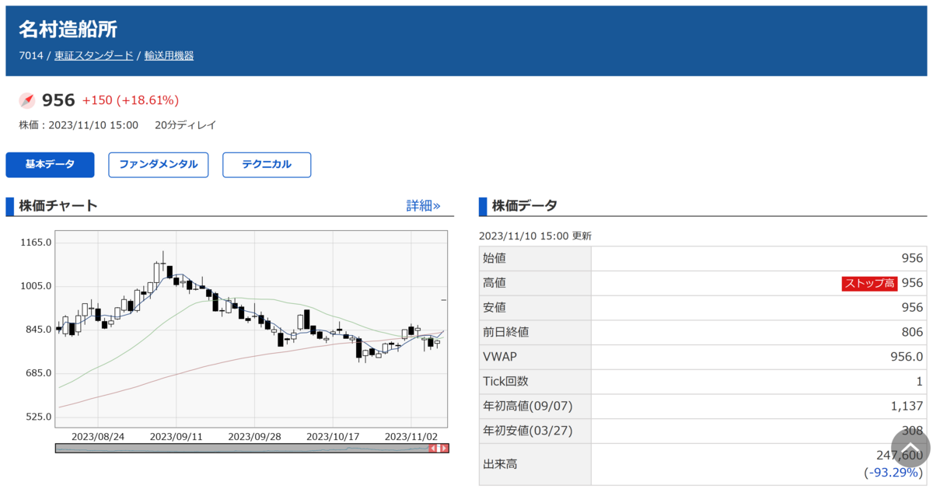Click the 7014 stock code
The height and width of the screenshot is (489, 933).
pyautogui.click(x=31, y=56)
